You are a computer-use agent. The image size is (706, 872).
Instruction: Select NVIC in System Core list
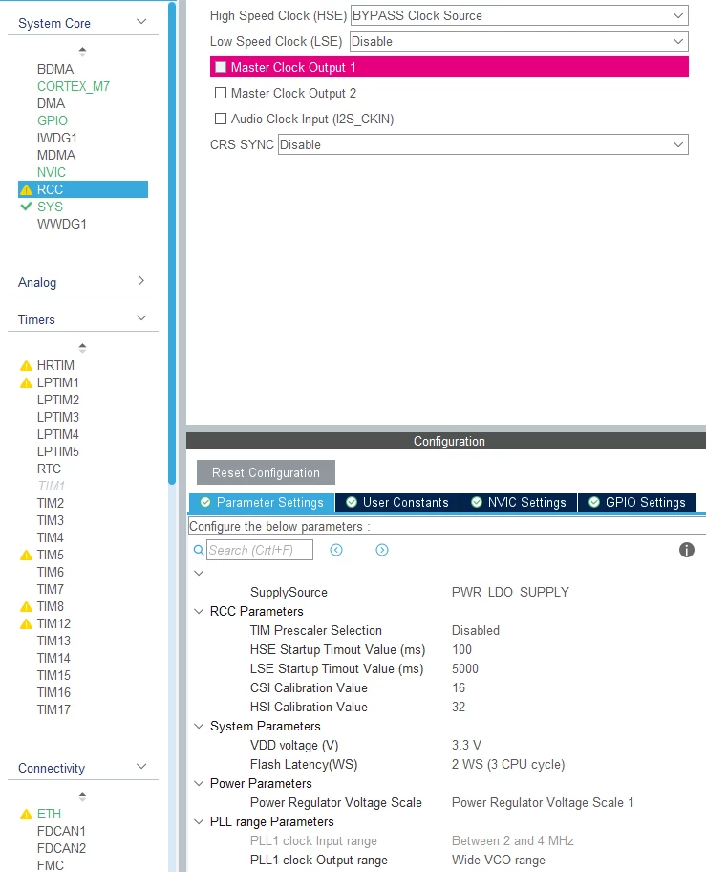51,172
